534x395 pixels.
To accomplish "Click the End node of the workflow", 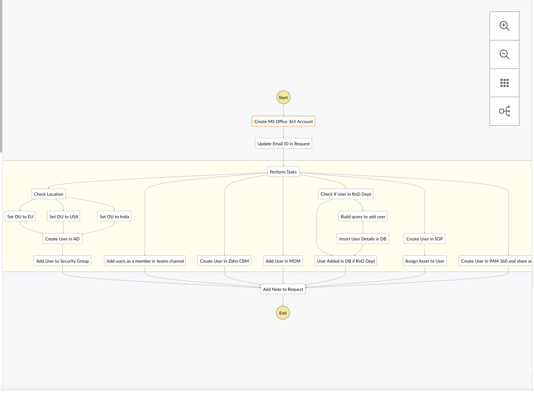I will [283, 313].
